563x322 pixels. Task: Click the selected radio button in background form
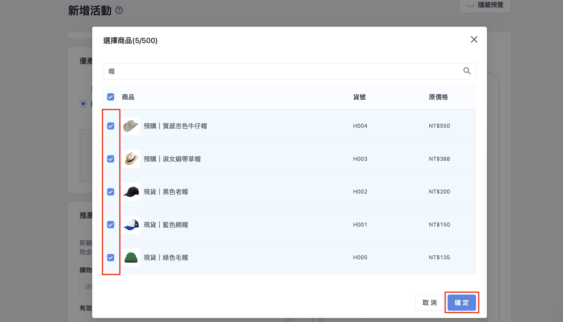tap(83, 104)
